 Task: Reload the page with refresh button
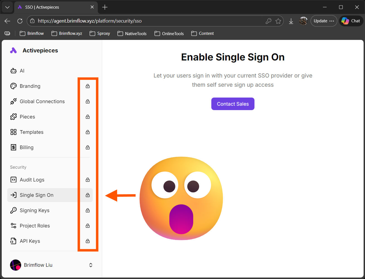20,21
